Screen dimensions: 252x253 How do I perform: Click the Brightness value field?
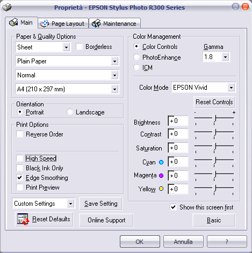(x=178, y=121)
